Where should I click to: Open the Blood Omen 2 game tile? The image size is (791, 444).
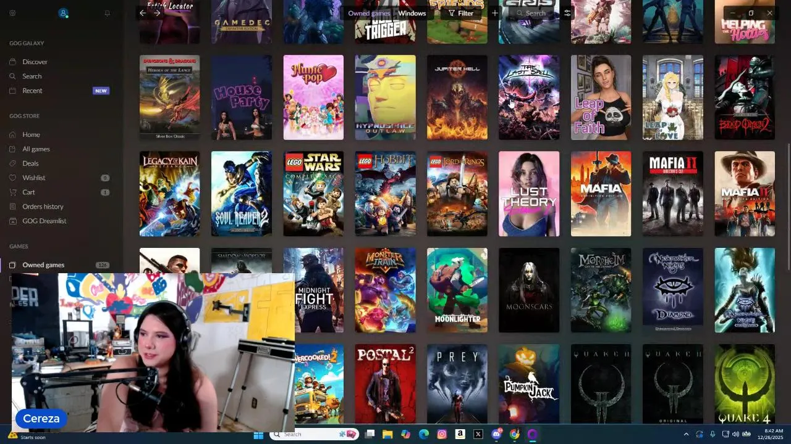(745, 97)
